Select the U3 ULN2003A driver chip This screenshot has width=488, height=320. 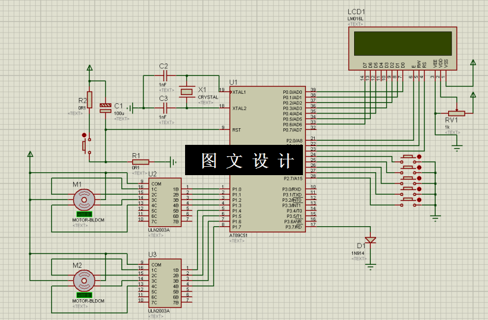(x=165, y=283)
